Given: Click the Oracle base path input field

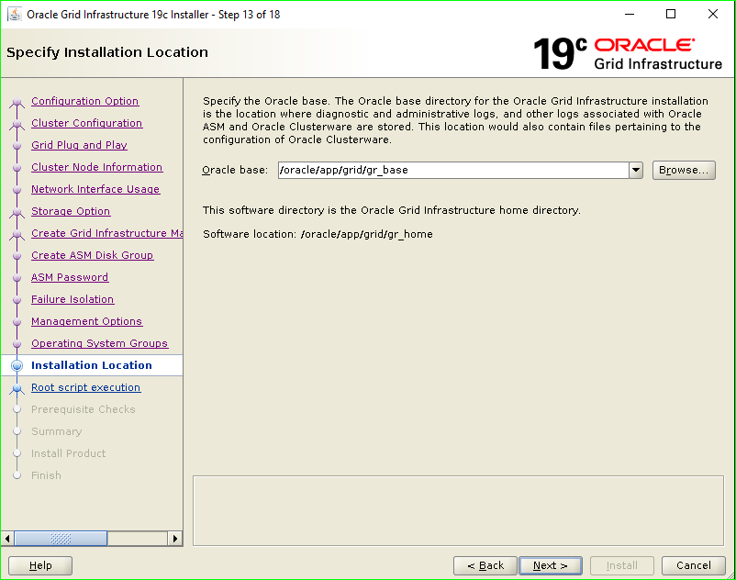Looking at the screenshot, I should click(x=453, y=171).
